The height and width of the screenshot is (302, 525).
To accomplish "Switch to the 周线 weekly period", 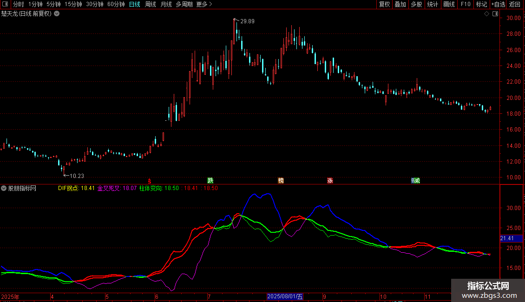I will tap(151, 4).
